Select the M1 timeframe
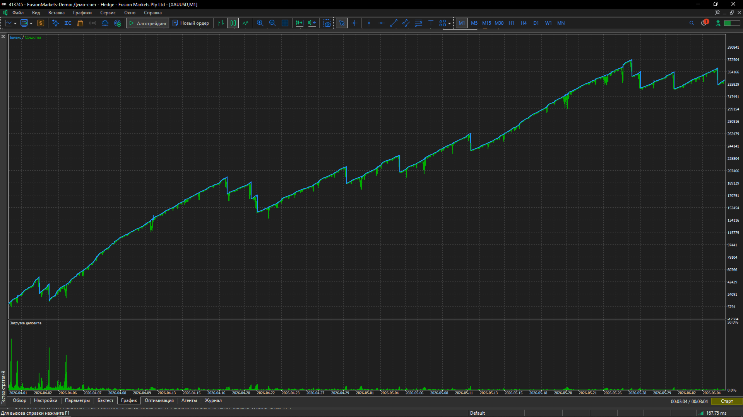The width and height of the screenshot is (743, 417). click(x=462, y=23)
